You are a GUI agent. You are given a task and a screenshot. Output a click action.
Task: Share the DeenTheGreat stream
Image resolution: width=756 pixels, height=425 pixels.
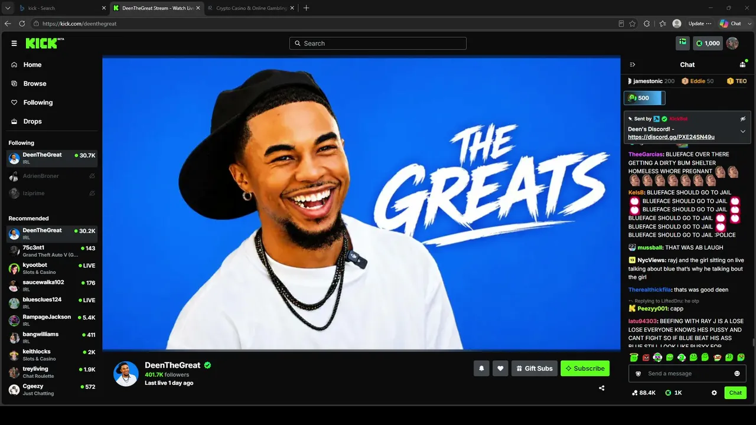[601, 388]
